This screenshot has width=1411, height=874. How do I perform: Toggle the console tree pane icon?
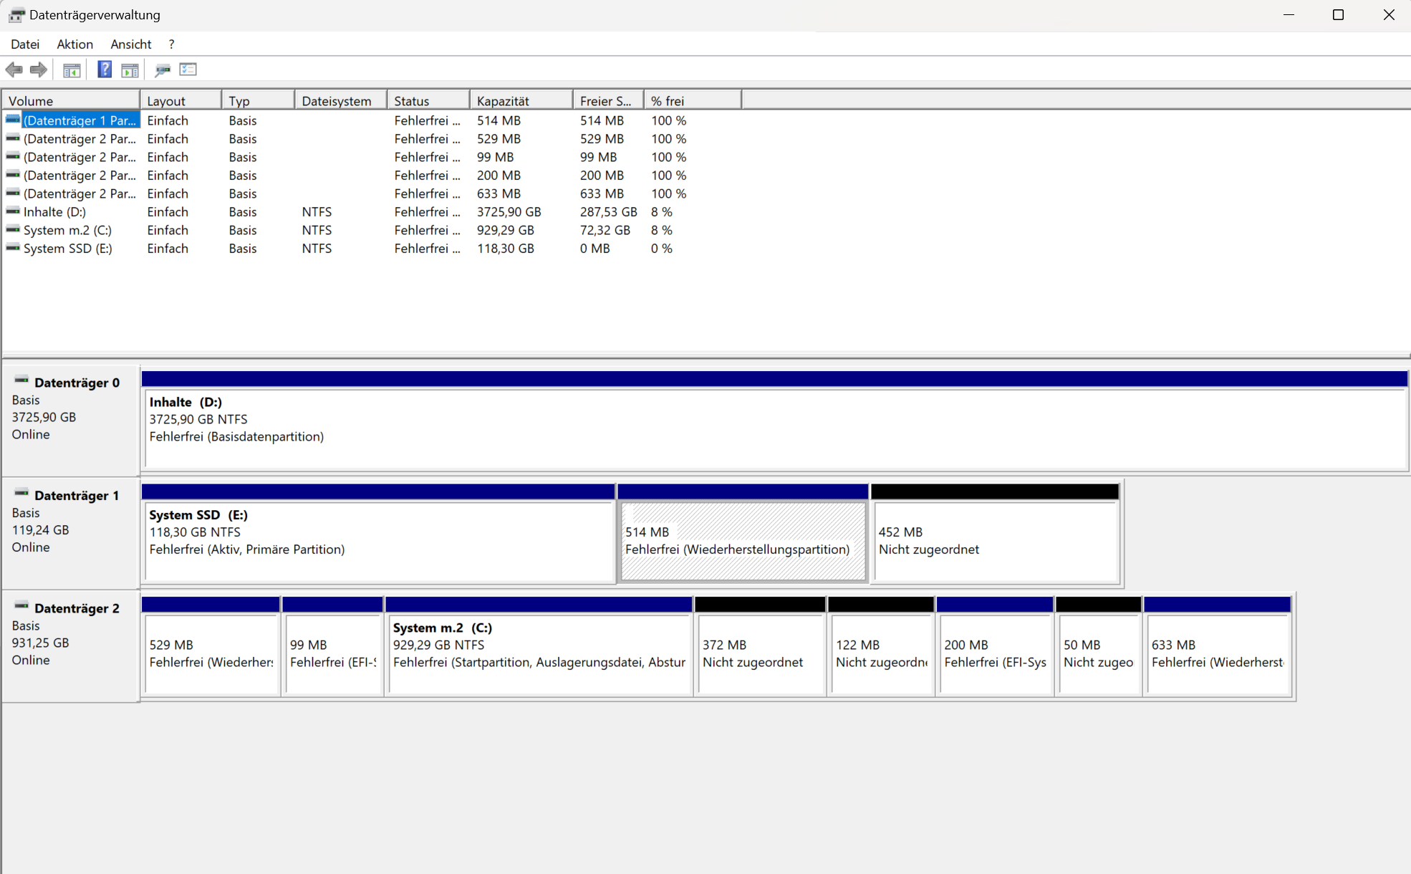click(72, 69)
